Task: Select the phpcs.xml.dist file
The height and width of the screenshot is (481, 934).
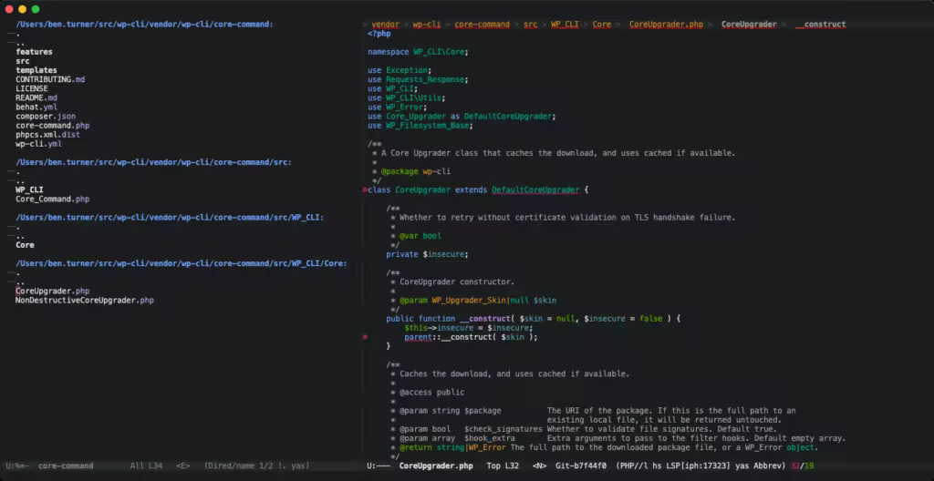Action: pos(47,135)
